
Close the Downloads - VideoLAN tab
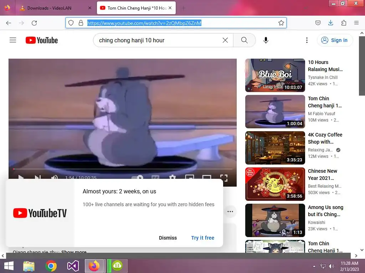(90, 8)
